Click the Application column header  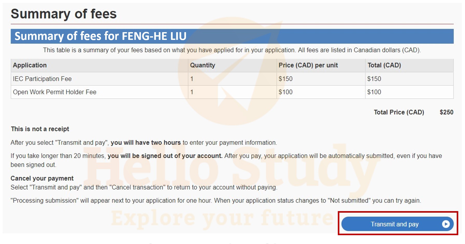click(x=30, y=65)
